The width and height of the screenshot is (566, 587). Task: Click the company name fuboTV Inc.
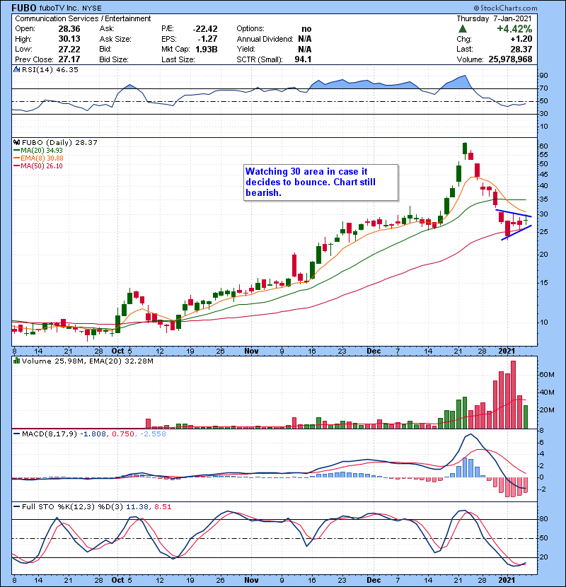click(59, 8)
